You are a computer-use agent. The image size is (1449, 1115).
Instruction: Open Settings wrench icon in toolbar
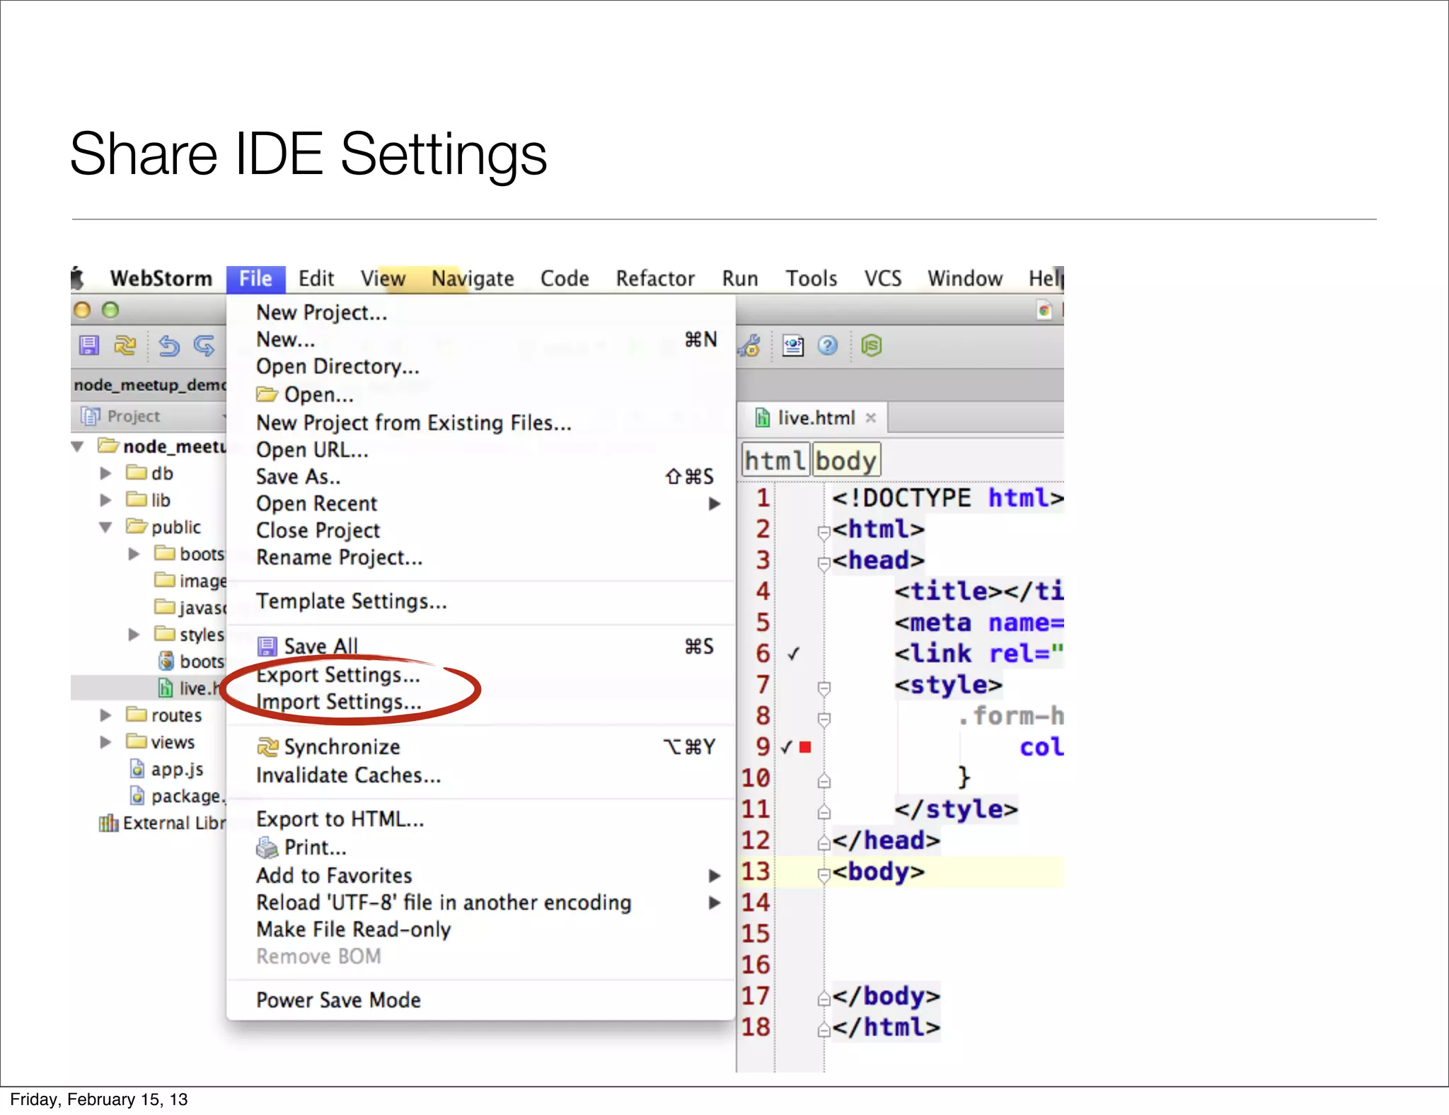click(750, 345)
